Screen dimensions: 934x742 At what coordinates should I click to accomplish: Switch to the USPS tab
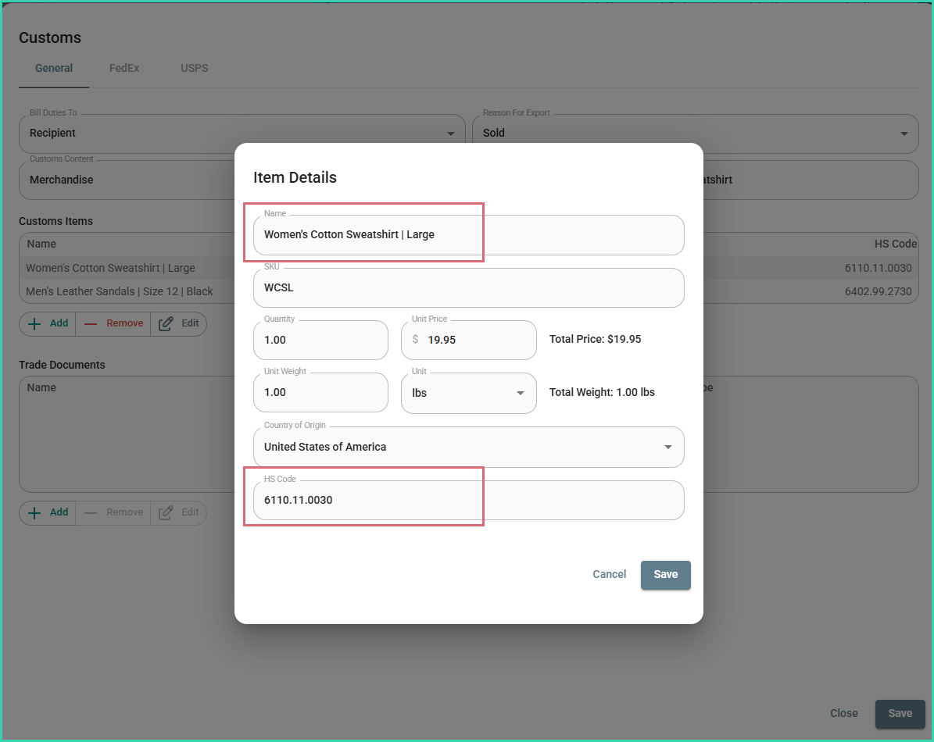[x=195, y=68]
